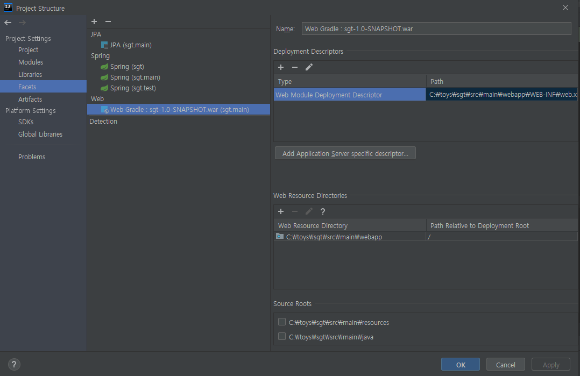Image resolution: width=580 pixels, height=376 pixels.
Task: Enable the src\main\java source root checkbox
Action: [282, 336]
